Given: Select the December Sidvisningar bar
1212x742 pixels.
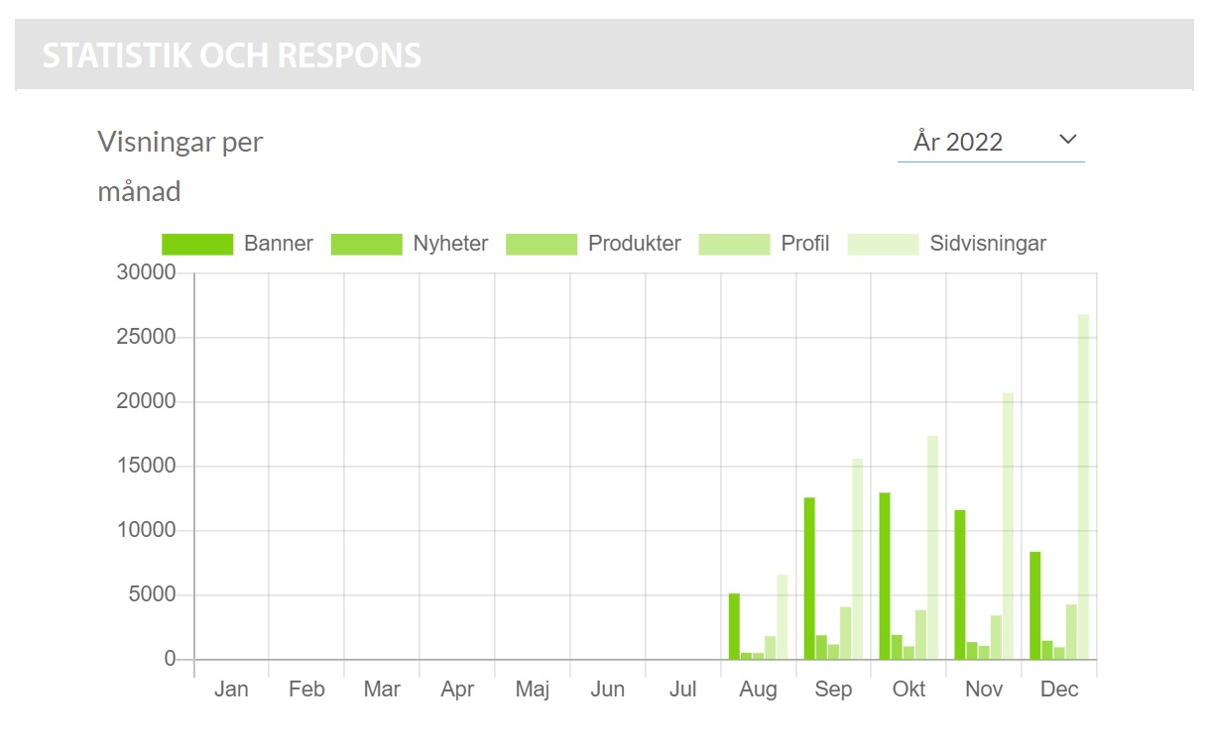Looking at the screenshot, I should click(1083, 487).
